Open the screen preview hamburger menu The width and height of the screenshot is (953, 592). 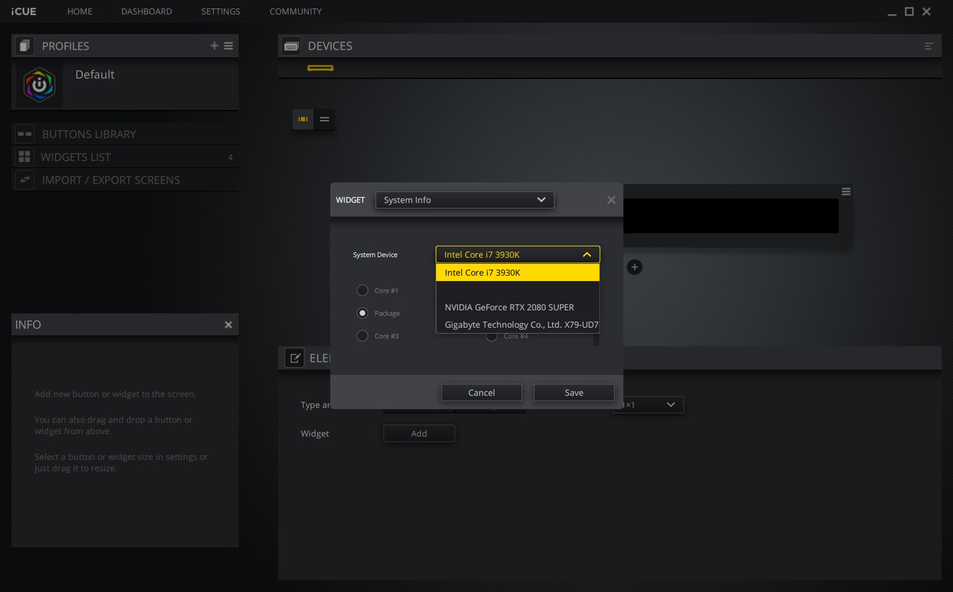(x=846, y=191)
